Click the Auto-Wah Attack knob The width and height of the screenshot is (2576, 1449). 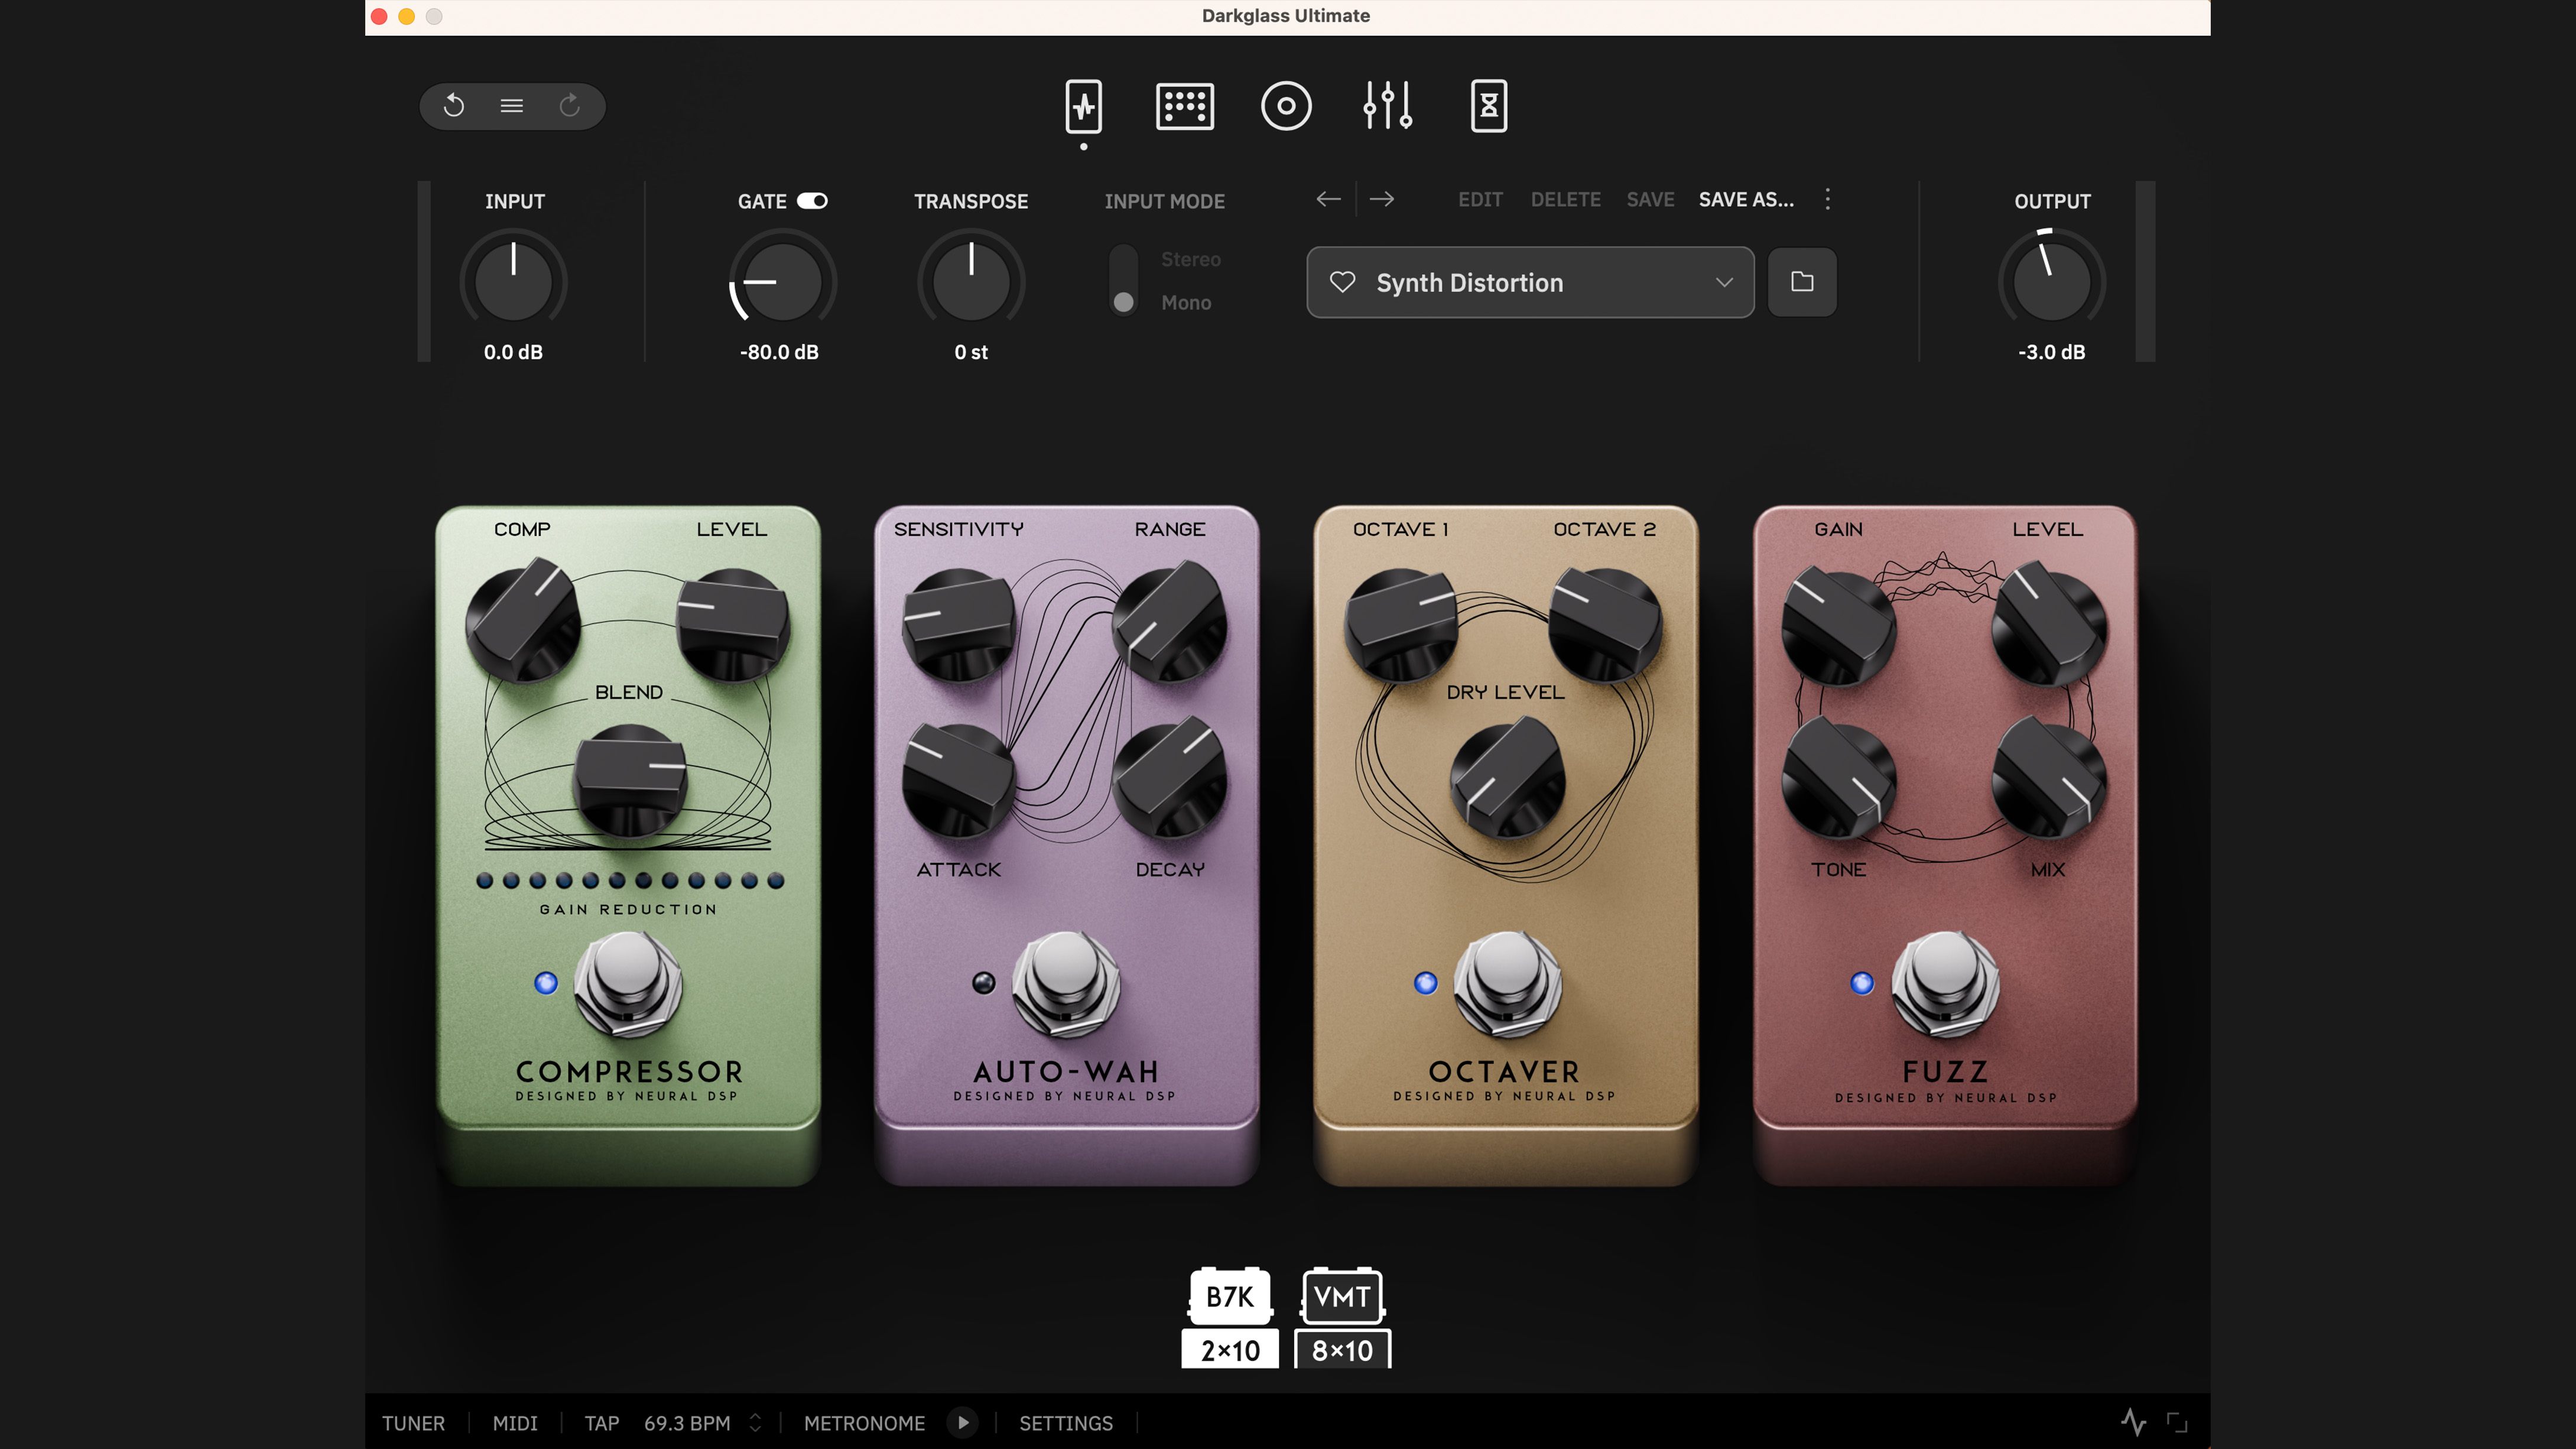tap(958, 781)
